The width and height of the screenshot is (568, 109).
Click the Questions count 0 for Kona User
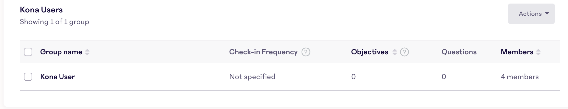pyautogui.click(x=444, y=77)
